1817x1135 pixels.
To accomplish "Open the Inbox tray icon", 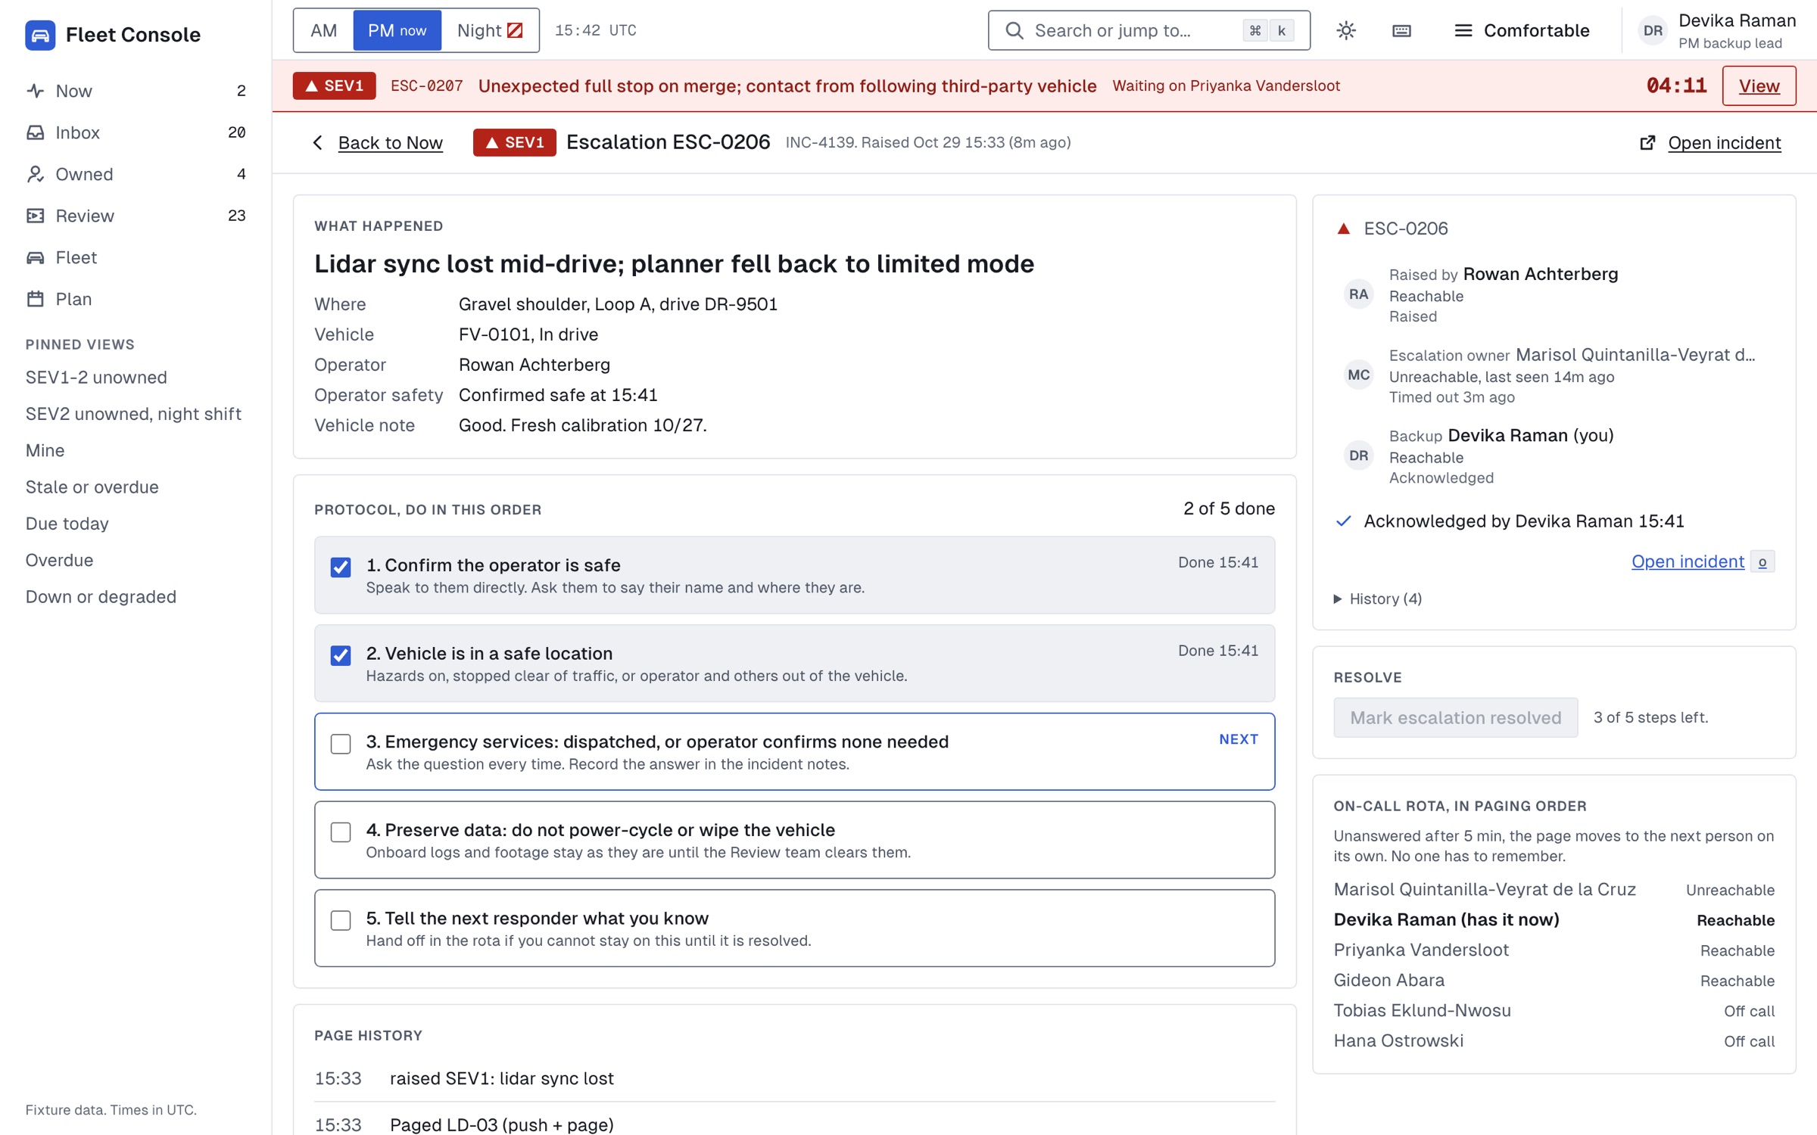I will [x=36, y=132].
